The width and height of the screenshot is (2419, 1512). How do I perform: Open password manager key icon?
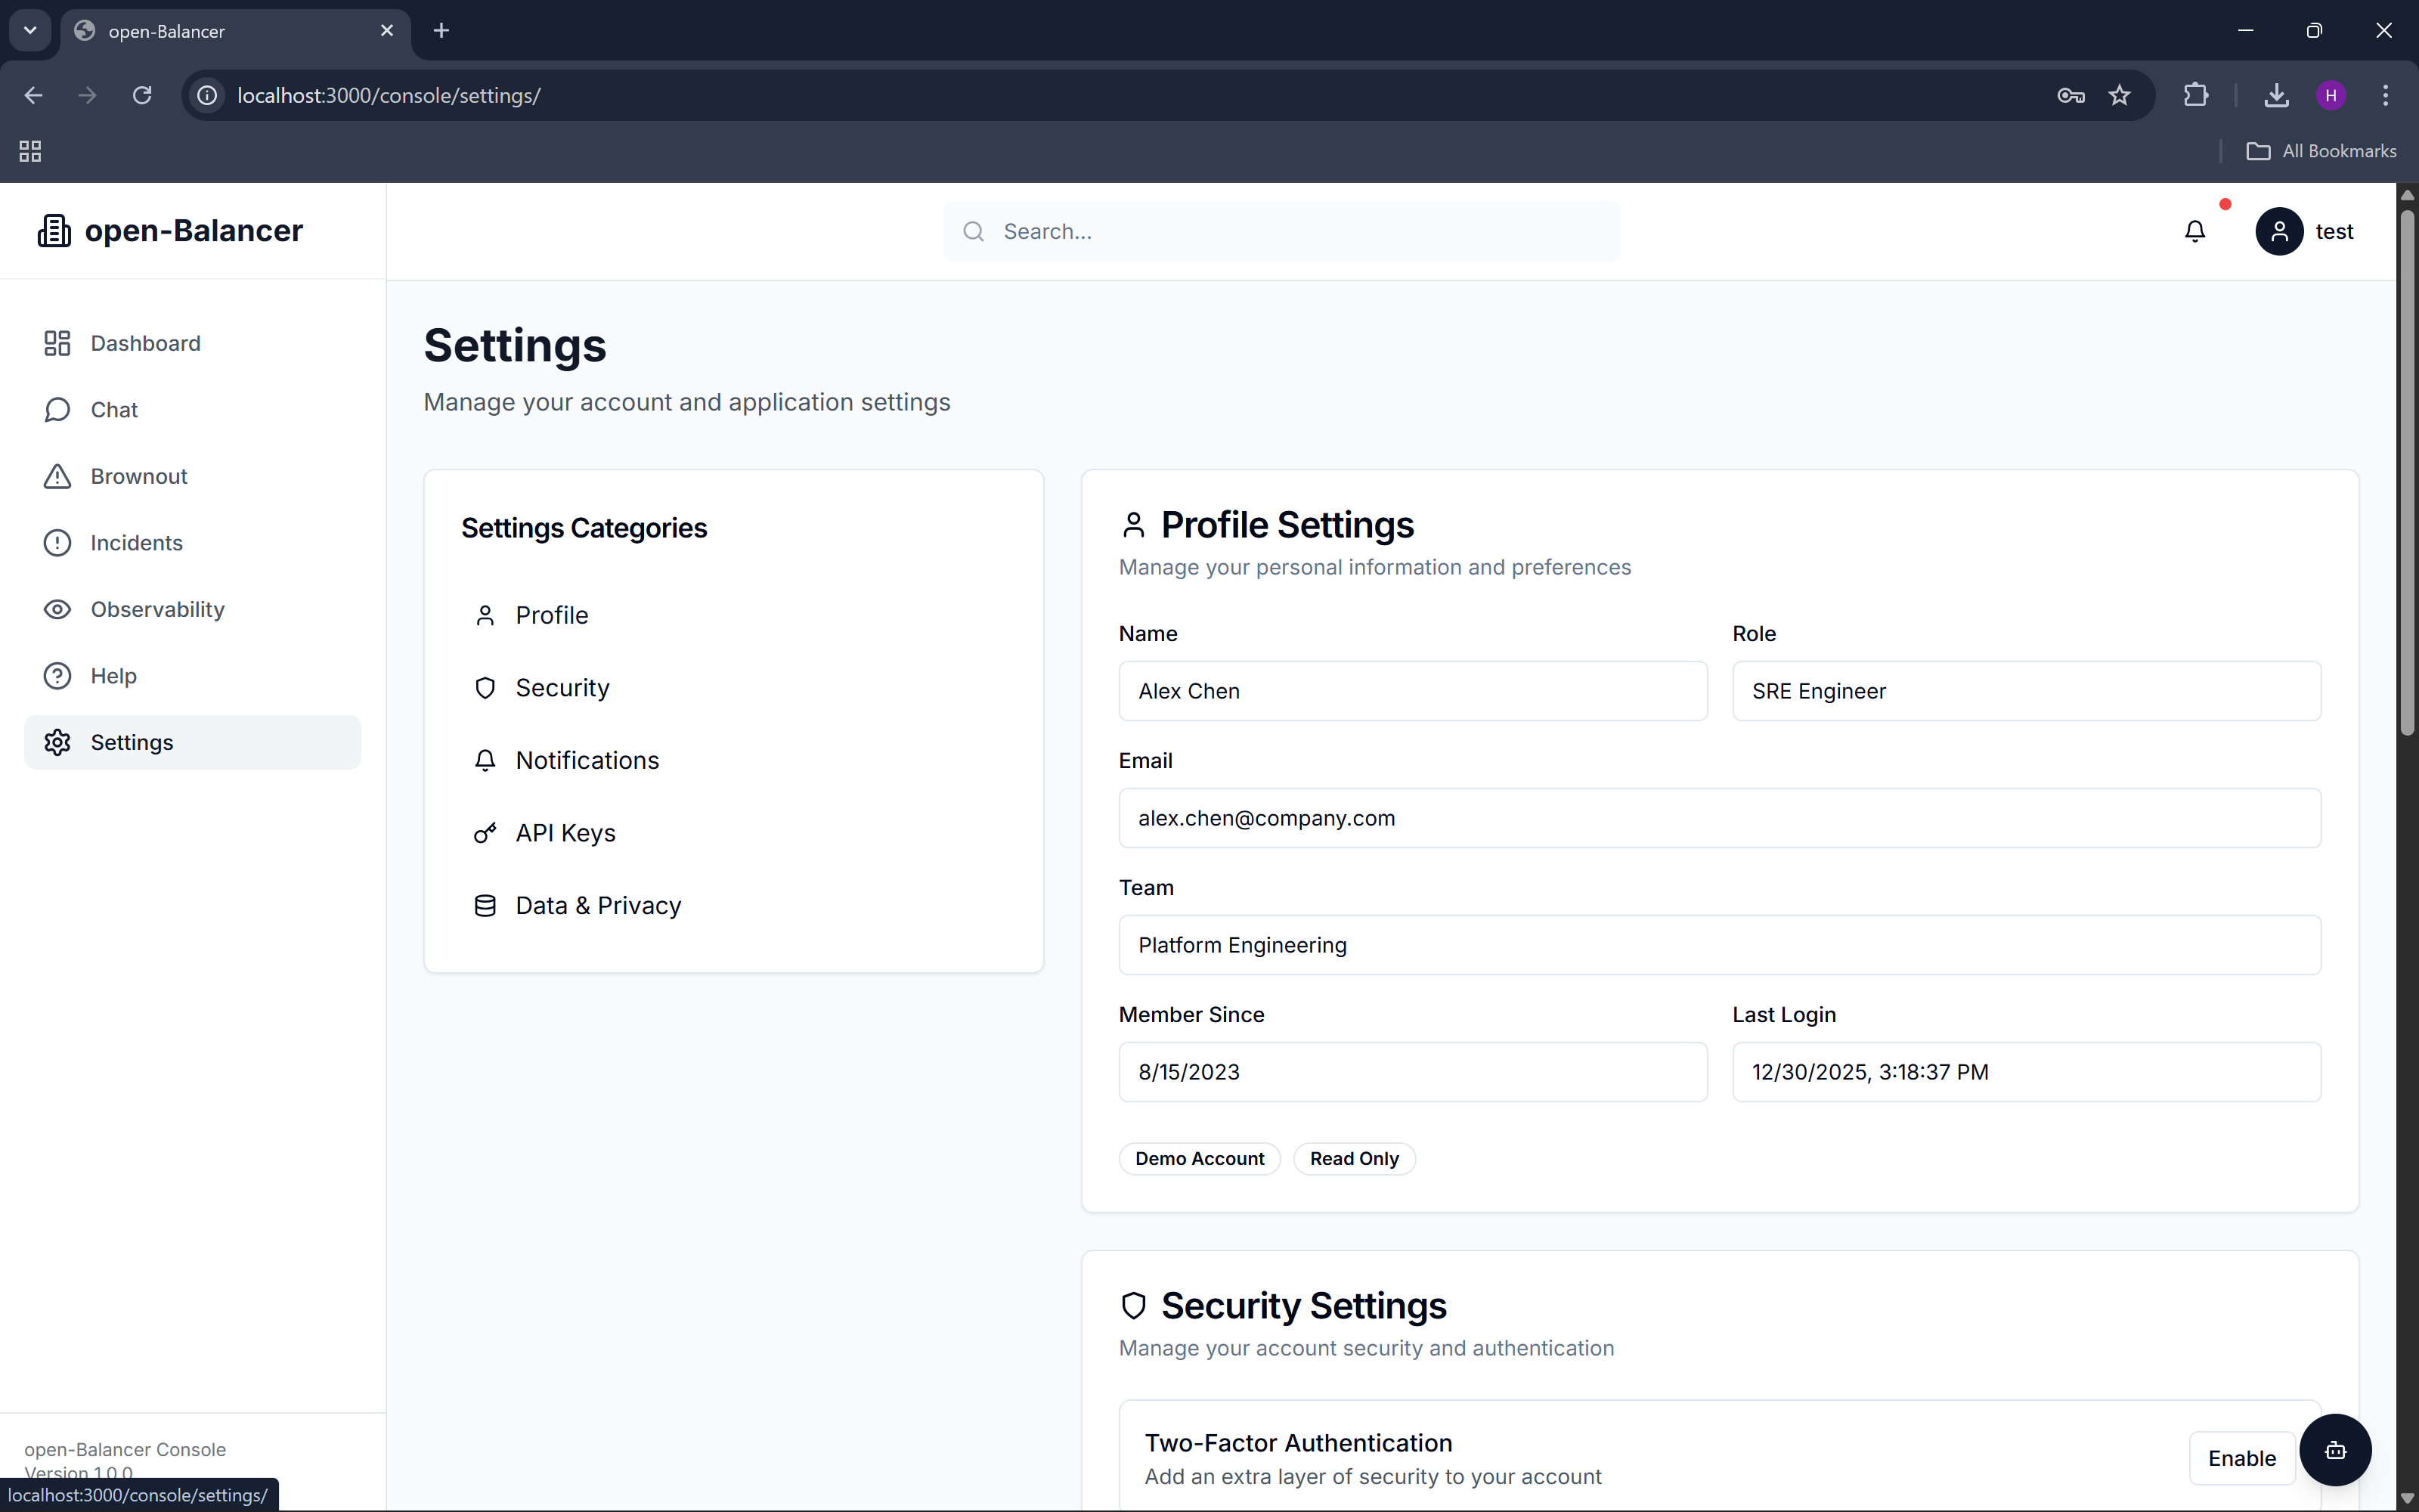tap(2071, 95)
